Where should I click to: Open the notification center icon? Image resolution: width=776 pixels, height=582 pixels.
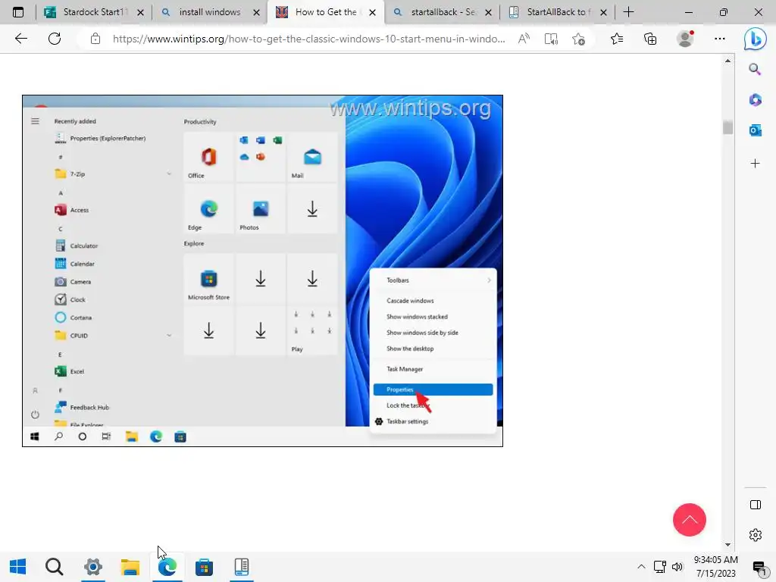coord(759,567)
